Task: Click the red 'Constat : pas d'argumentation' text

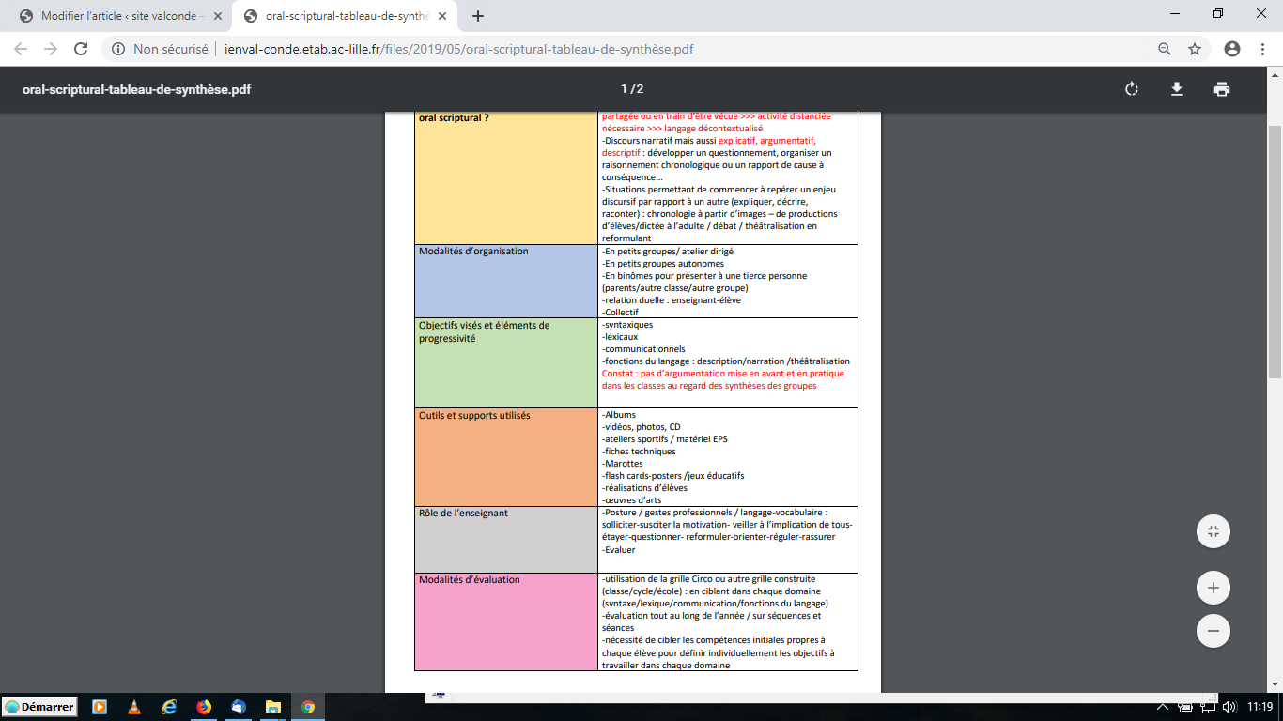Action: 723,379
